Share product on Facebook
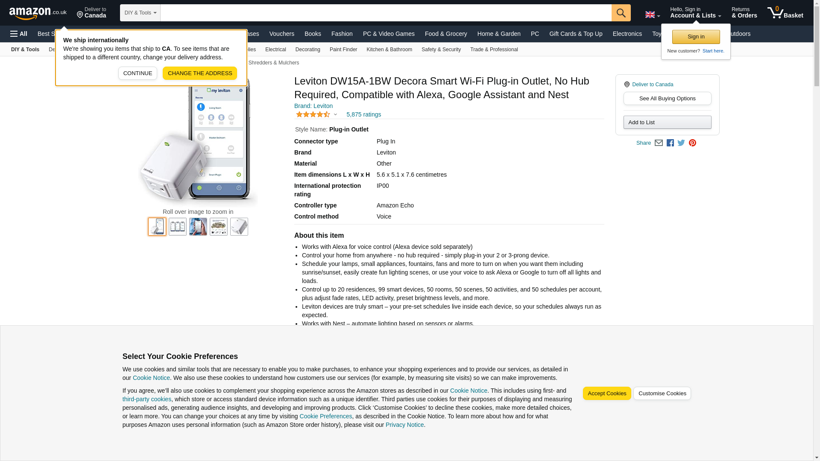Viewport: 820px width, 461px height. [x=670, y=143]
